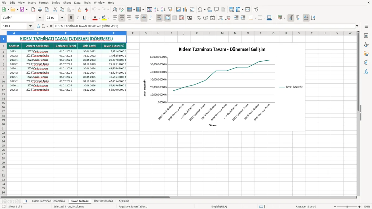Toggle Center Horizontally alignment
Screen dimensions: 372x209
tap(122, 18)
